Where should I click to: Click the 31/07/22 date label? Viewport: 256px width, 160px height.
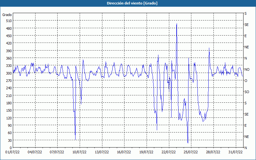tap(236, 152)
